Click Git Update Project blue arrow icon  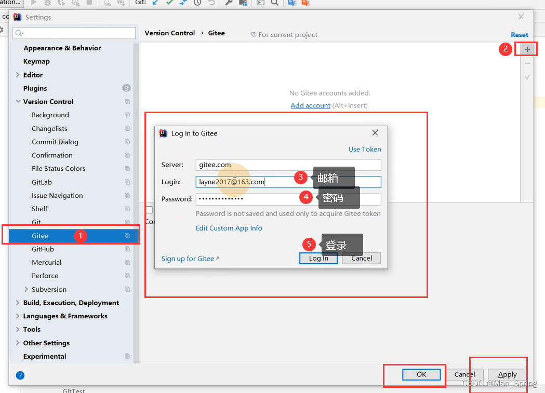coord(156,3)
